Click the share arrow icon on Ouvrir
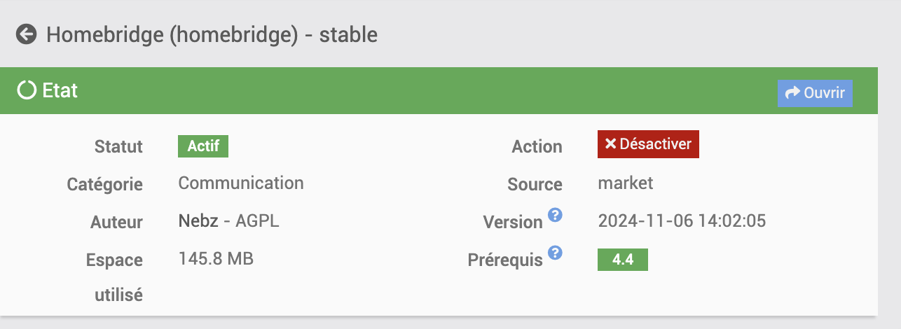Screen dimensions: 901x329 pos(792,93)
